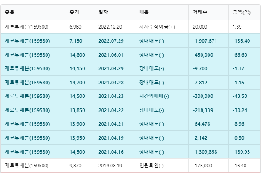Click the date 2021.06.01
263x173 pixels.
pos(111,55)
